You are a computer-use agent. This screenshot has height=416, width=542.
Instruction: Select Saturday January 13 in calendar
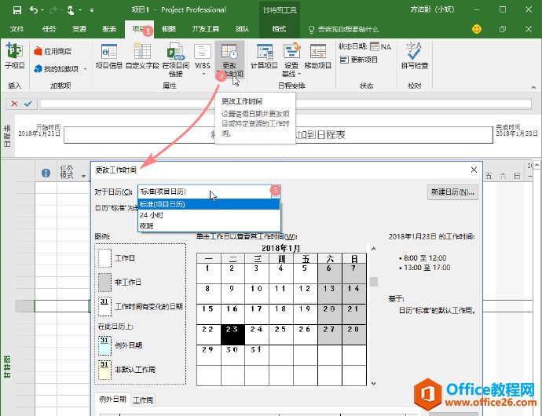(x=330, y=294)
